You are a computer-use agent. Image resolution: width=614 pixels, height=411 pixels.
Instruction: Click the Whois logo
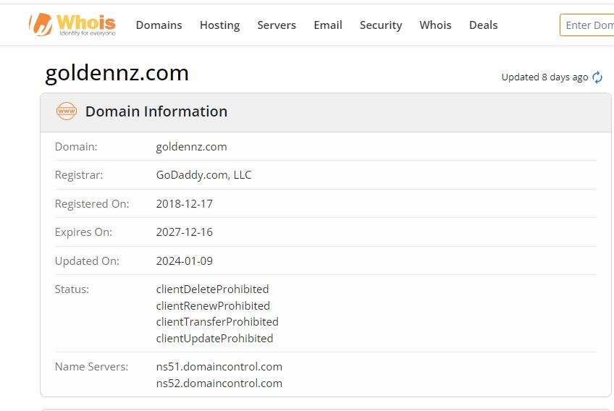[x=72, y=25]
